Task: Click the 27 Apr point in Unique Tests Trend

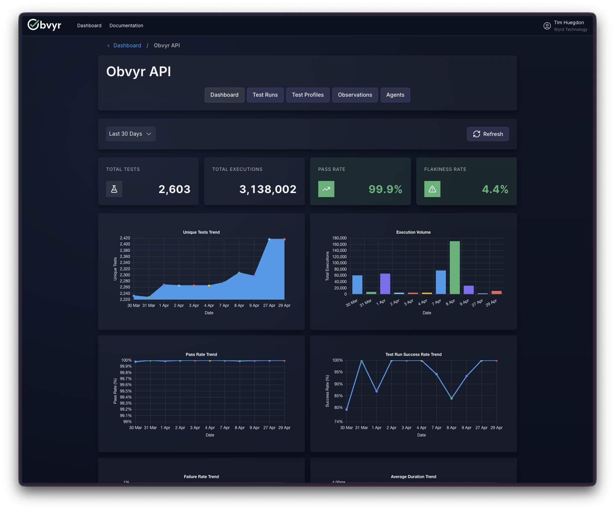Action: tap(269, 239)
